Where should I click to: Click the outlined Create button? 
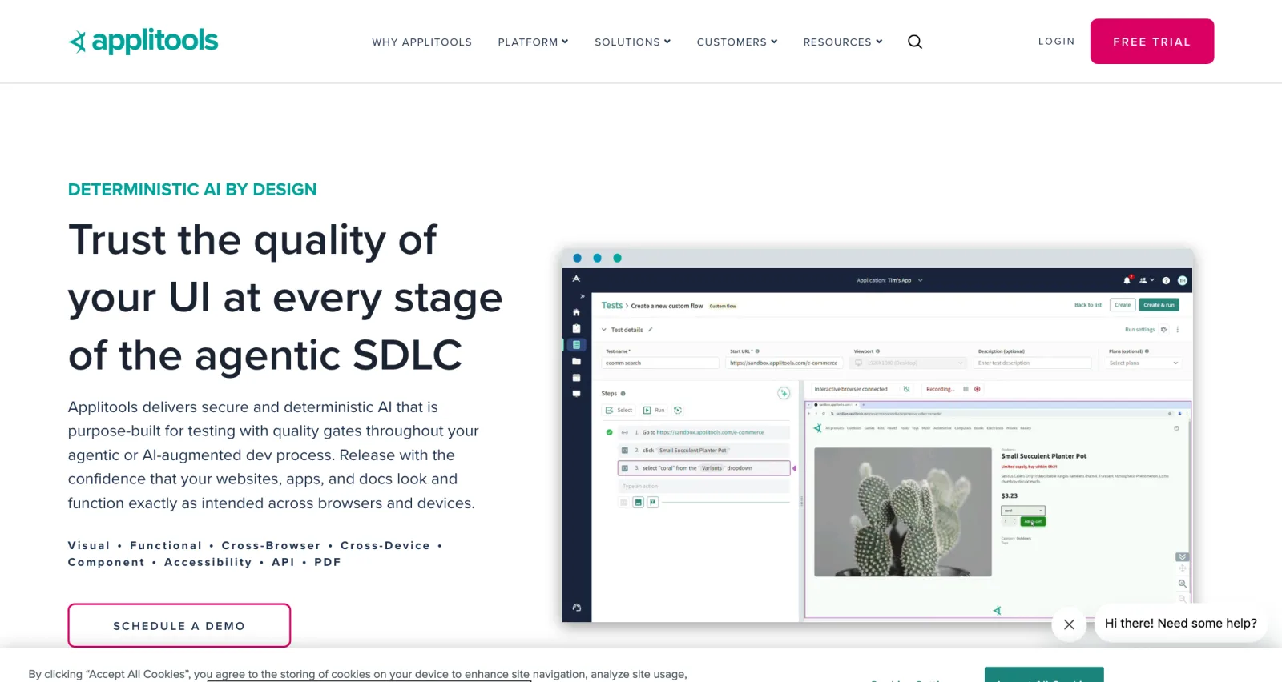tap(1123, 305)
